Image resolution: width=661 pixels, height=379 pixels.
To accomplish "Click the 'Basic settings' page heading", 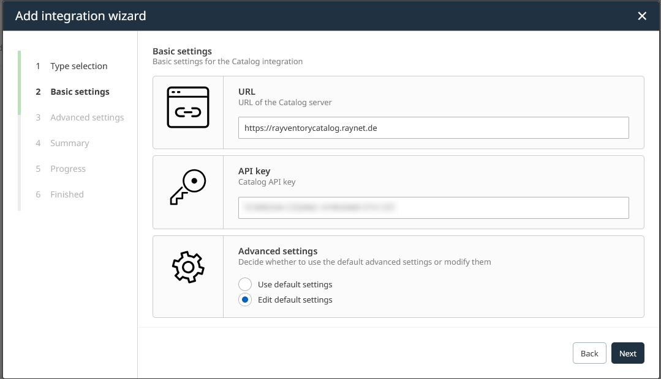I will click(x=182, y=51).
